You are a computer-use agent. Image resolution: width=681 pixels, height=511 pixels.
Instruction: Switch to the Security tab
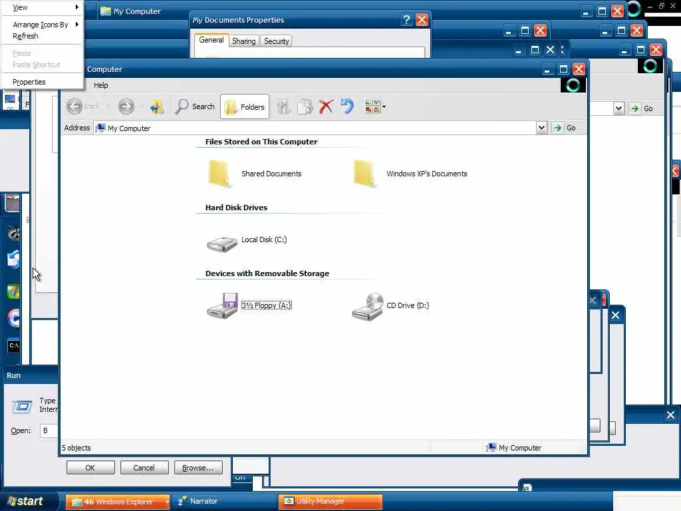tap(276, 41)
